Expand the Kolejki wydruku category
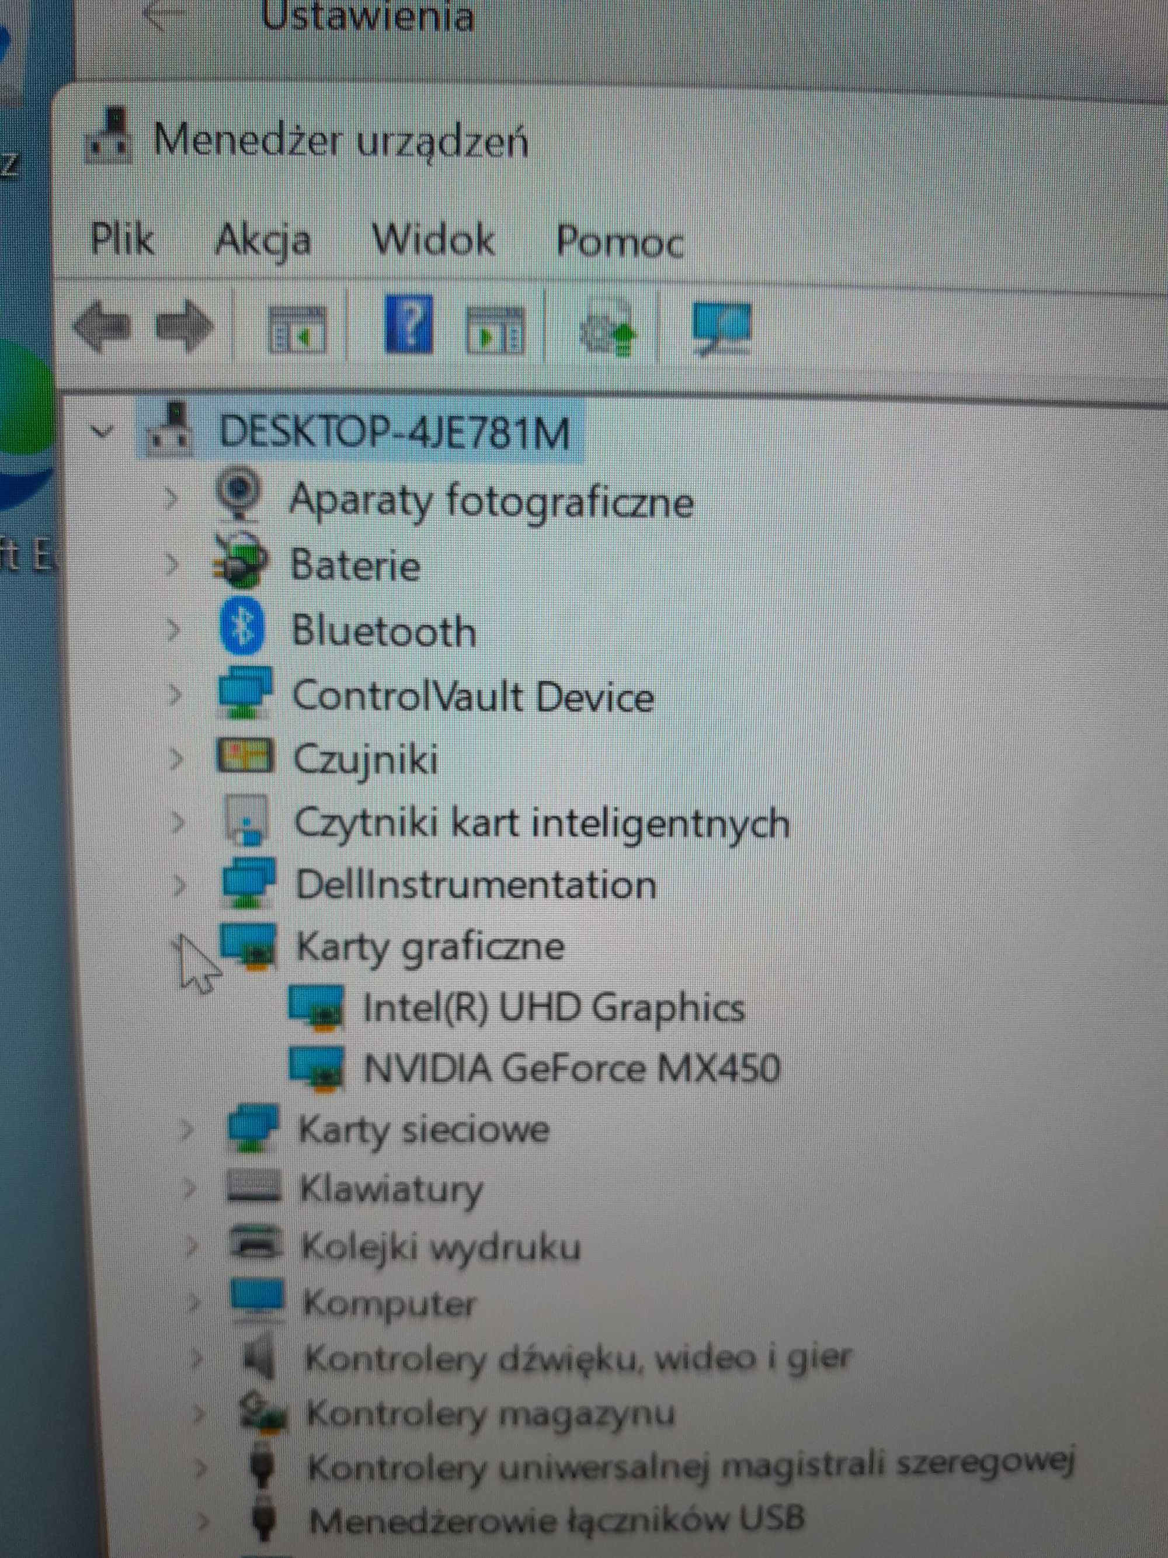This screenshot has height=1558, width=1168. click(x=192, y=1246)
